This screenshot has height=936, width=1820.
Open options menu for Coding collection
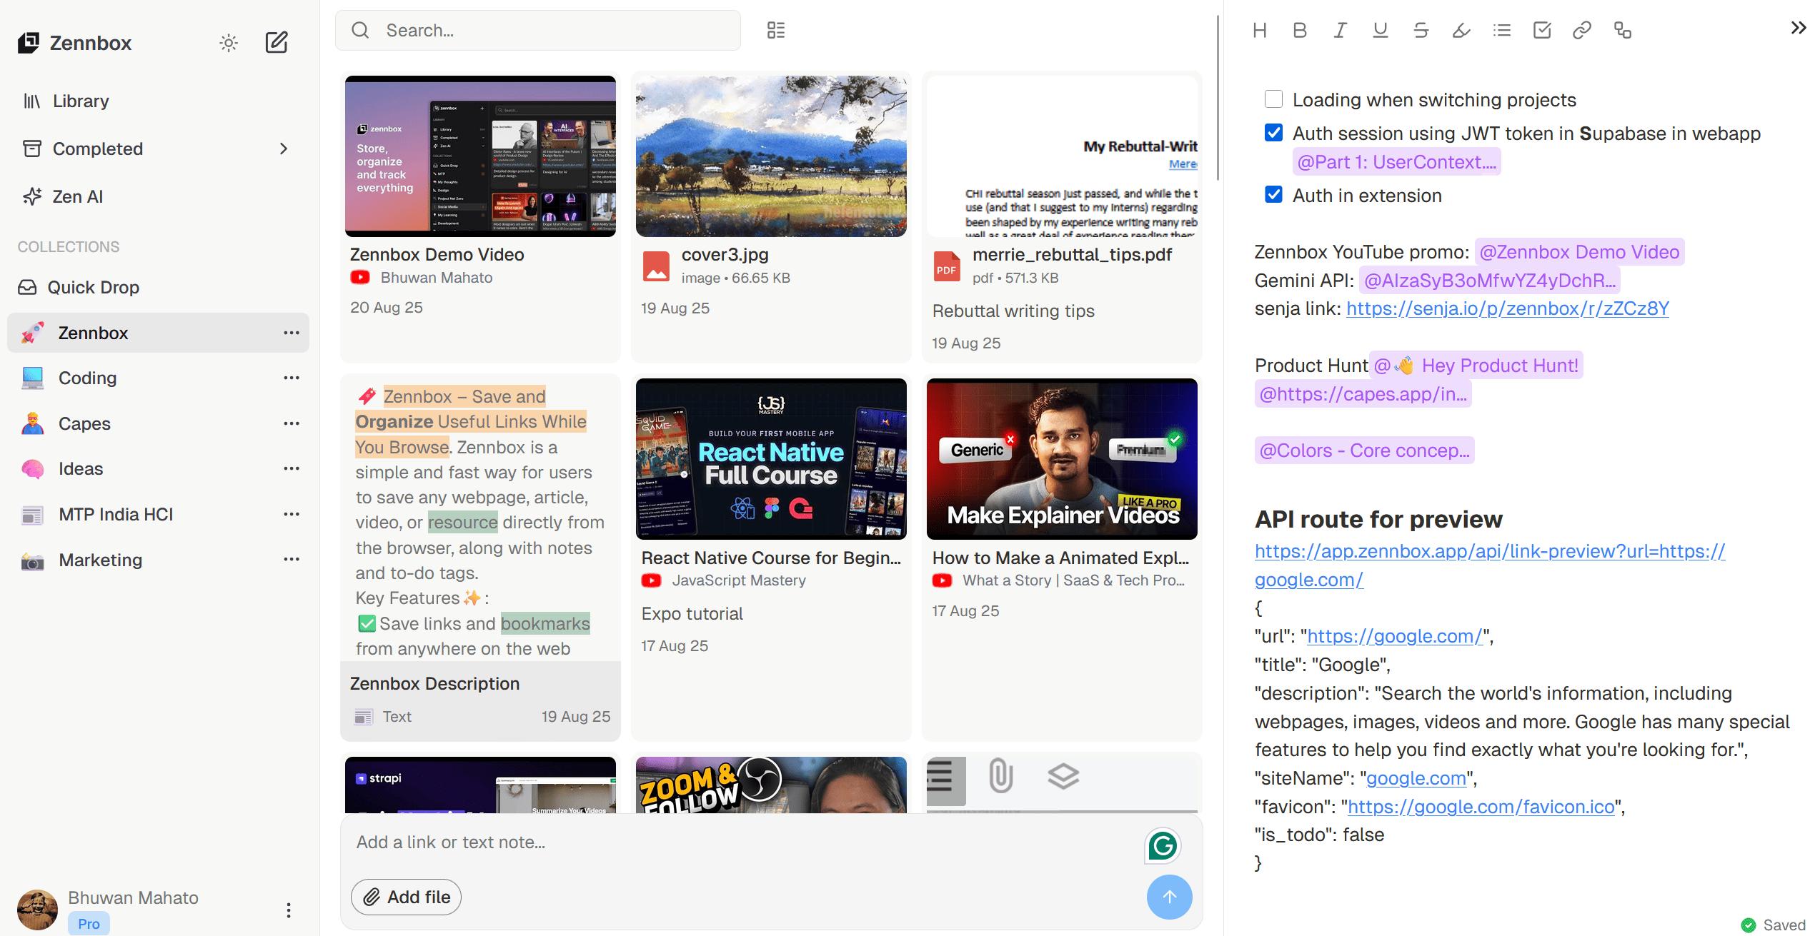pyautogui.click(x=292, y=378)
